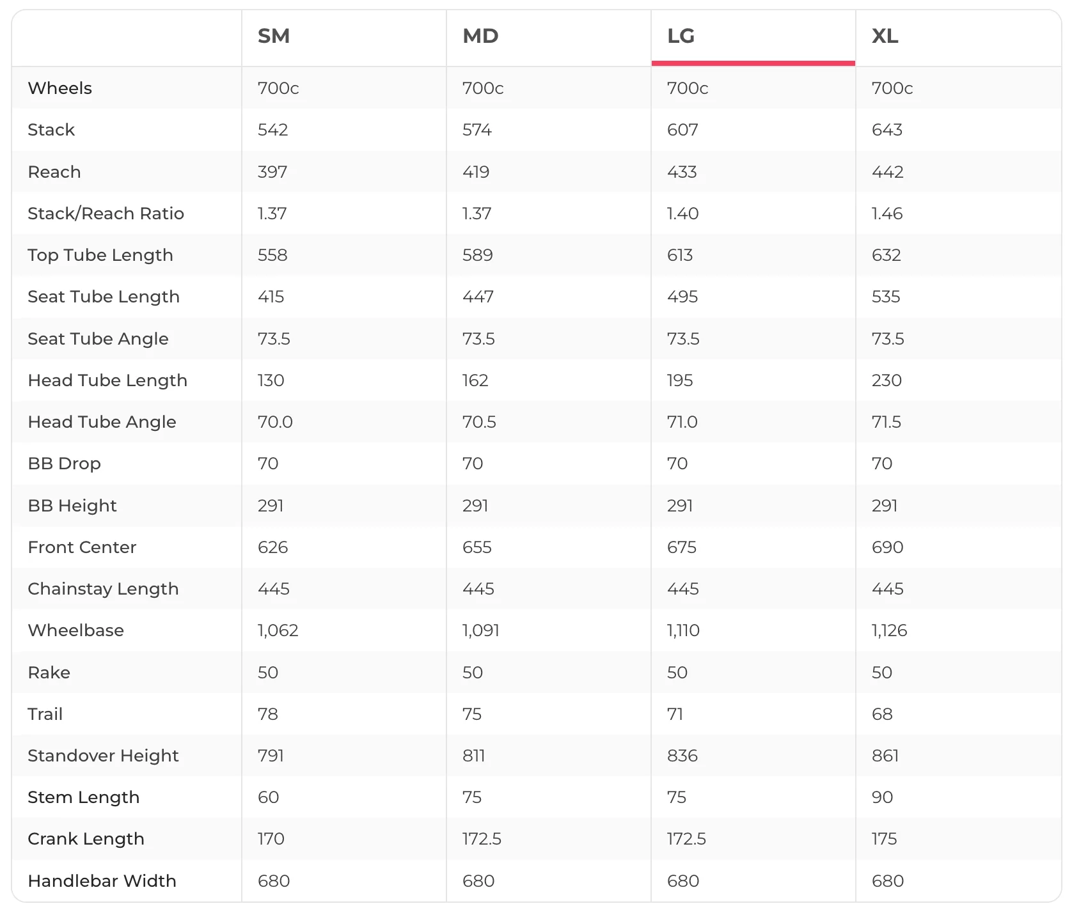
Task: Click the MD Crank Length value 172.5
Action: pyautogui.click(x=482, y=839)
